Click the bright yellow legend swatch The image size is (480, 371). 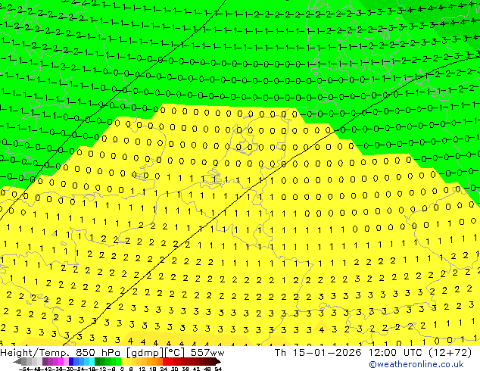point(123,361)
